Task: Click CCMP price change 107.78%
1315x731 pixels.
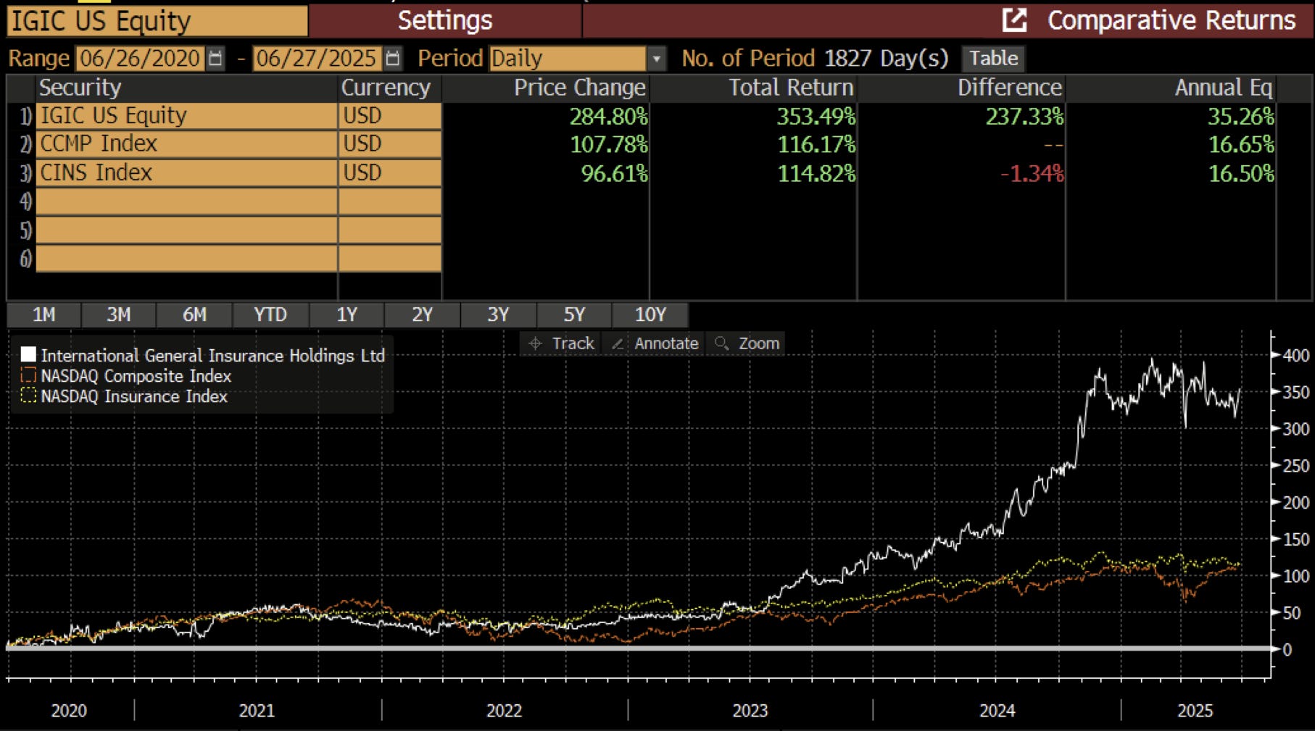Action: [x=608, y=144]
